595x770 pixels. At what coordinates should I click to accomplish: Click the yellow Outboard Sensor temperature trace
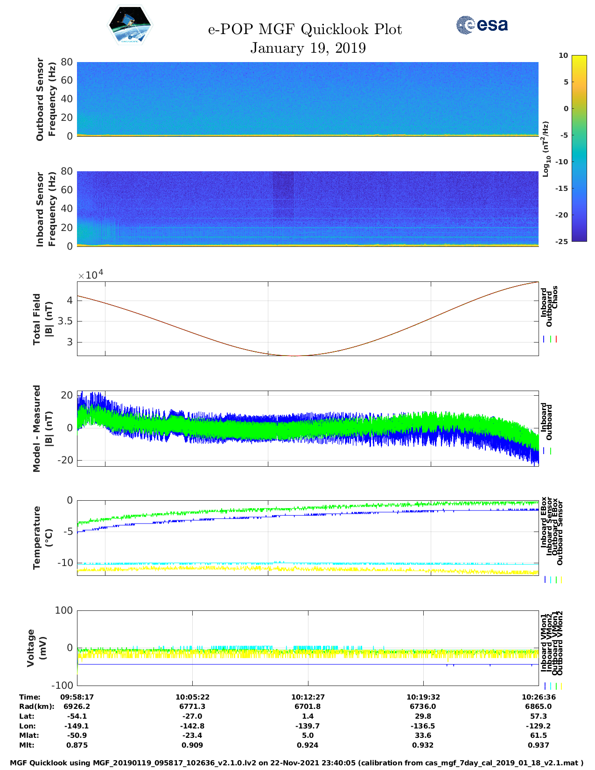(x=308, y=569)
